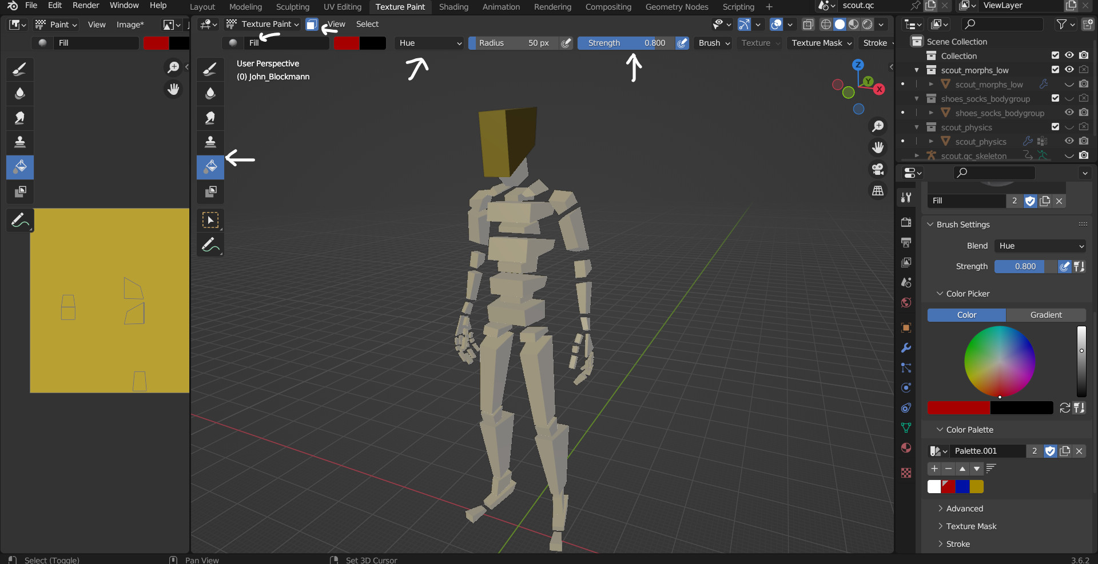Click the Gradient button in Color Picker
This screenshot has width=1098, height=564.
1045,315
